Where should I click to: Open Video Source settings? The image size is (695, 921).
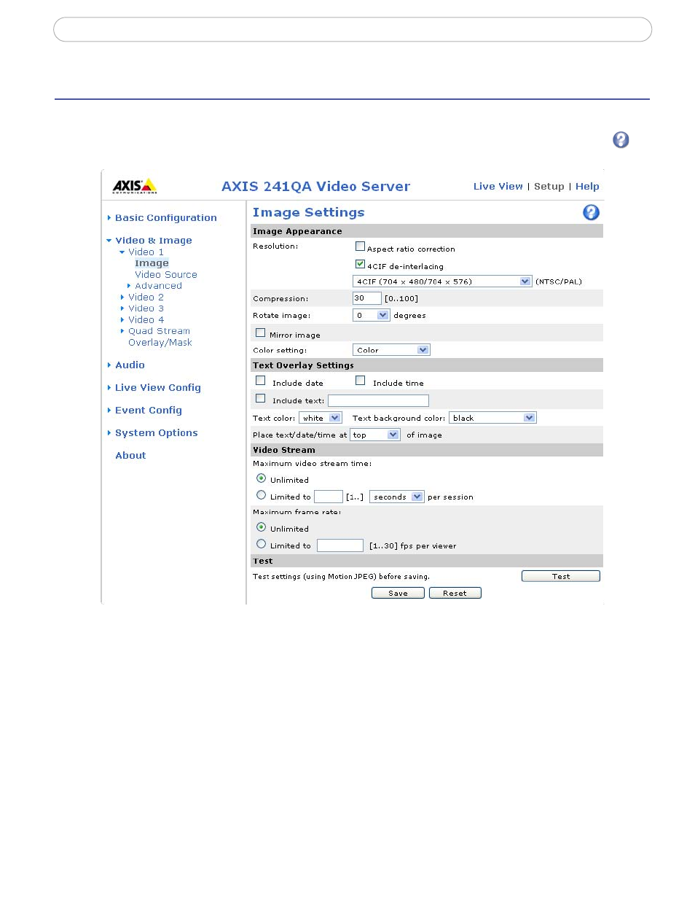click(x=166, y=274)
